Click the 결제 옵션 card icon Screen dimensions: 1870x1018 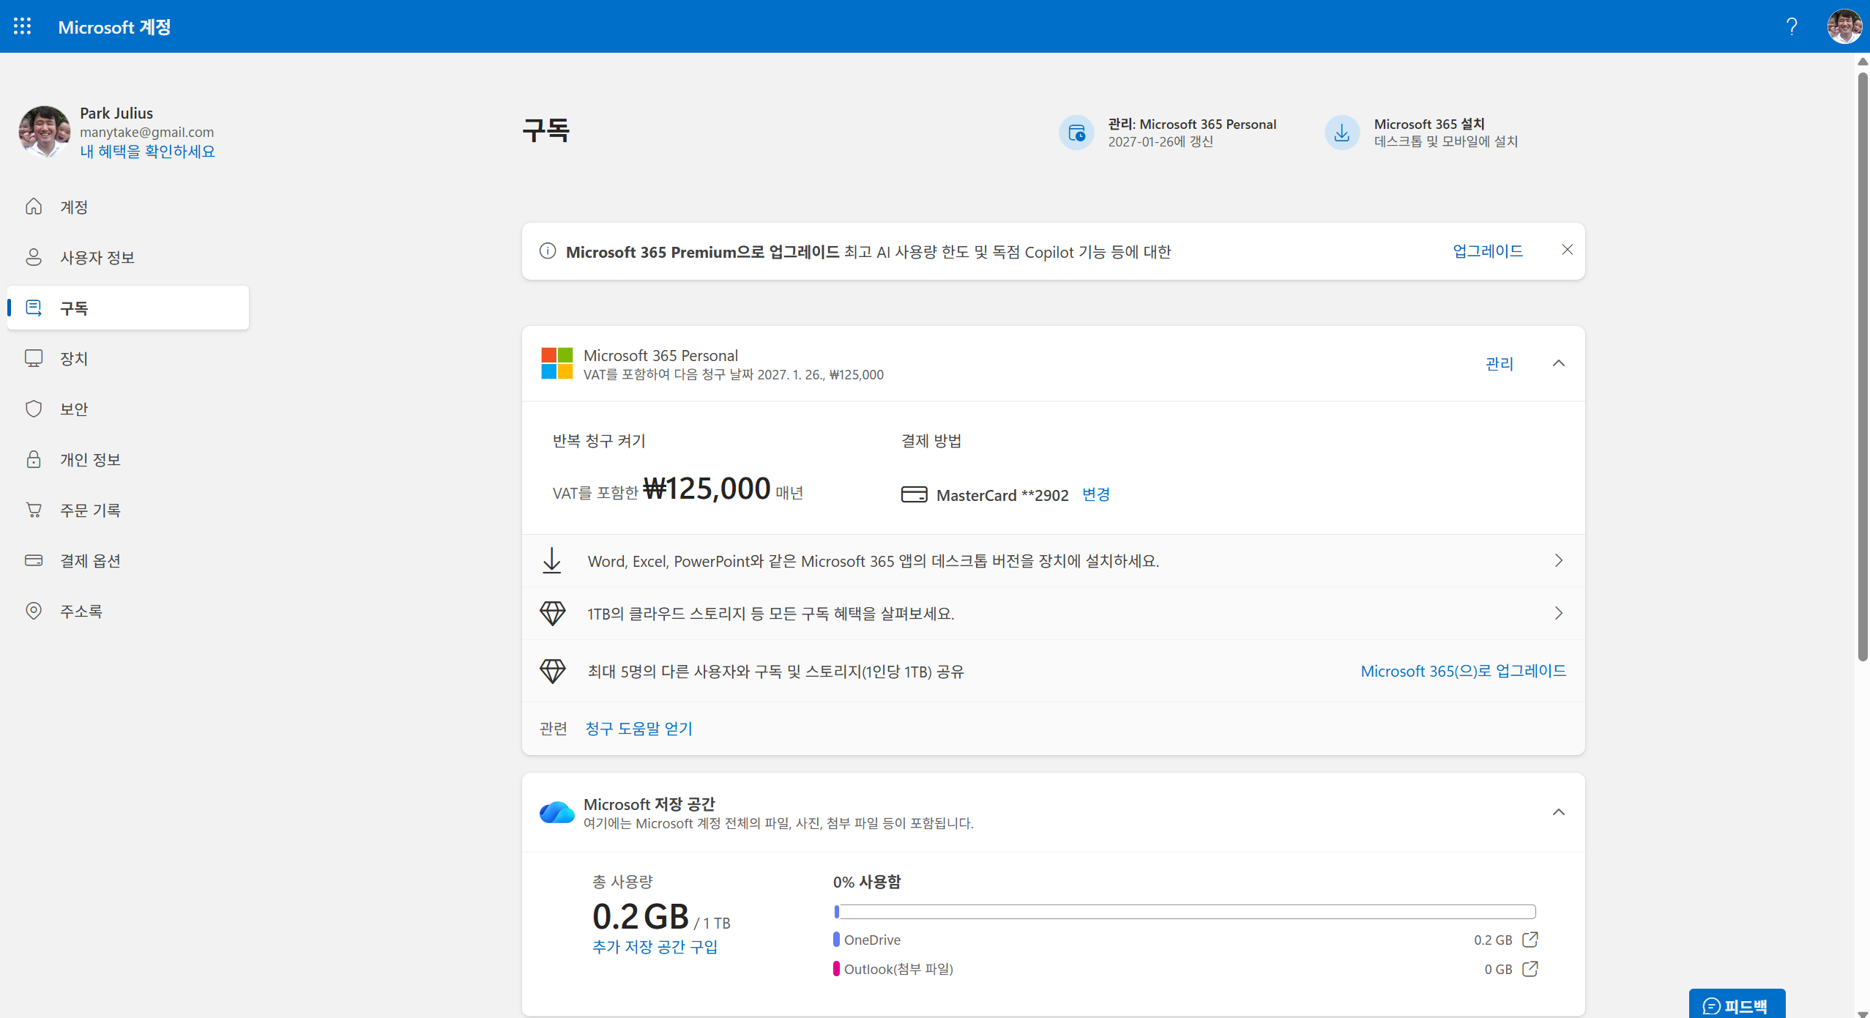click(x=34, y=560)
